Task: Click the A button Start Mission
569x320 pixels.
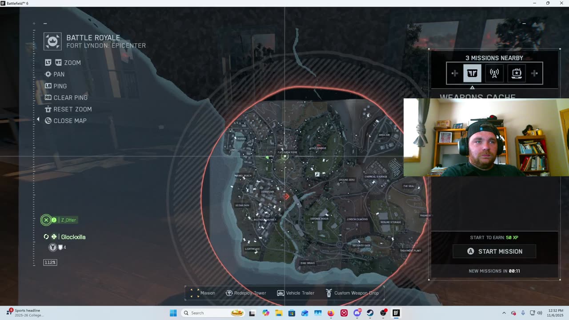Action: pos(494,252)
